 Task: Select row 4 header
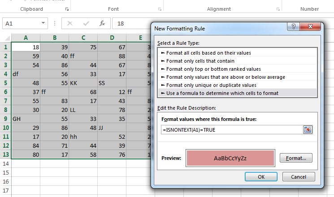5,74
